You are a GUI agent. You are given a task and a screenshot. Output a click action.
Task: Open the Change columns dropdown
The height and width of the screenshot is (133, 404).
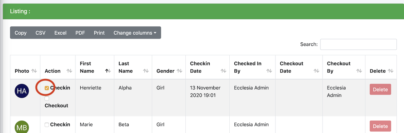[135, 33]
